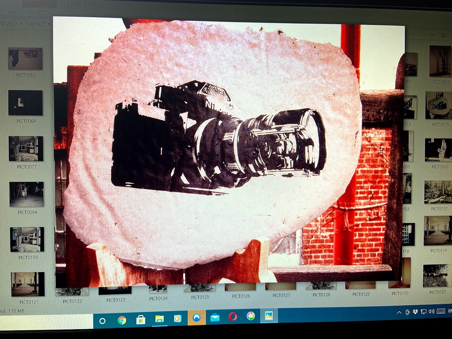Open the network tray icon

pos(423,311)
